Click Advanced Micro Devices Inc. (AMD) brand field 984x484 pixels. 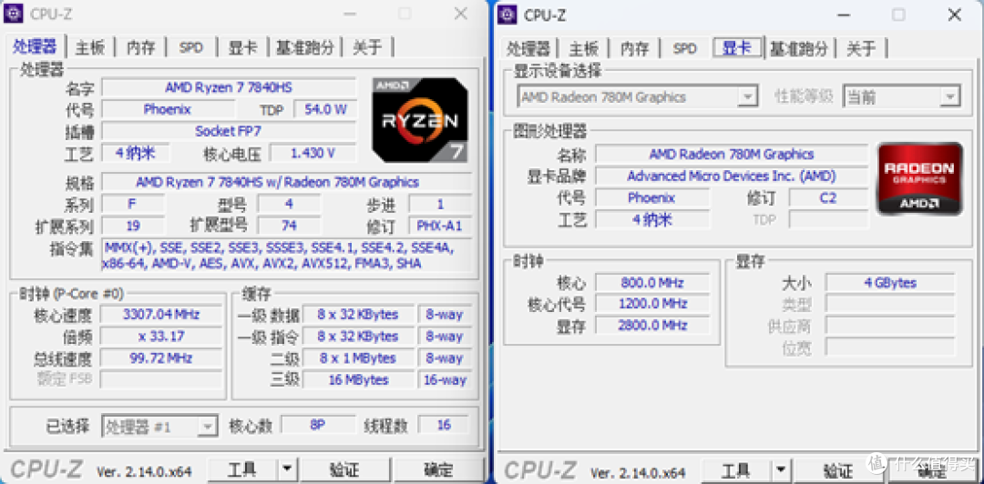pos(731,176)
